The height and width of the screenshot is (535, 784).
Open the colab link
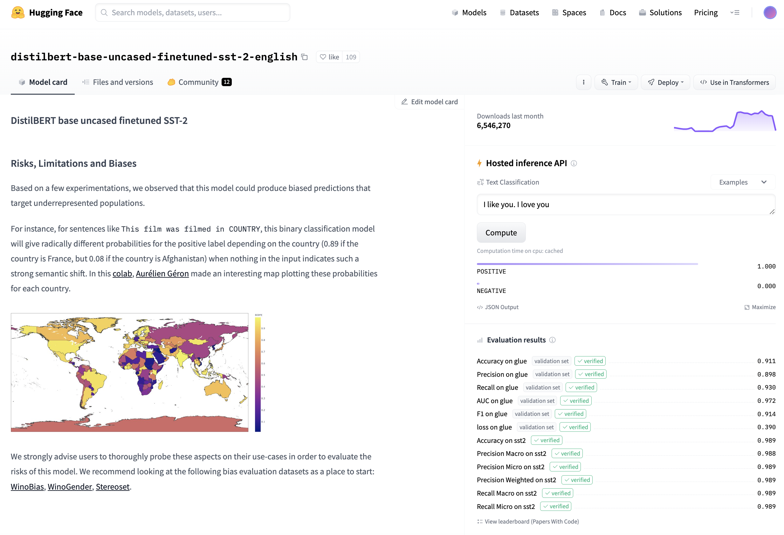[x=122, y=274]
